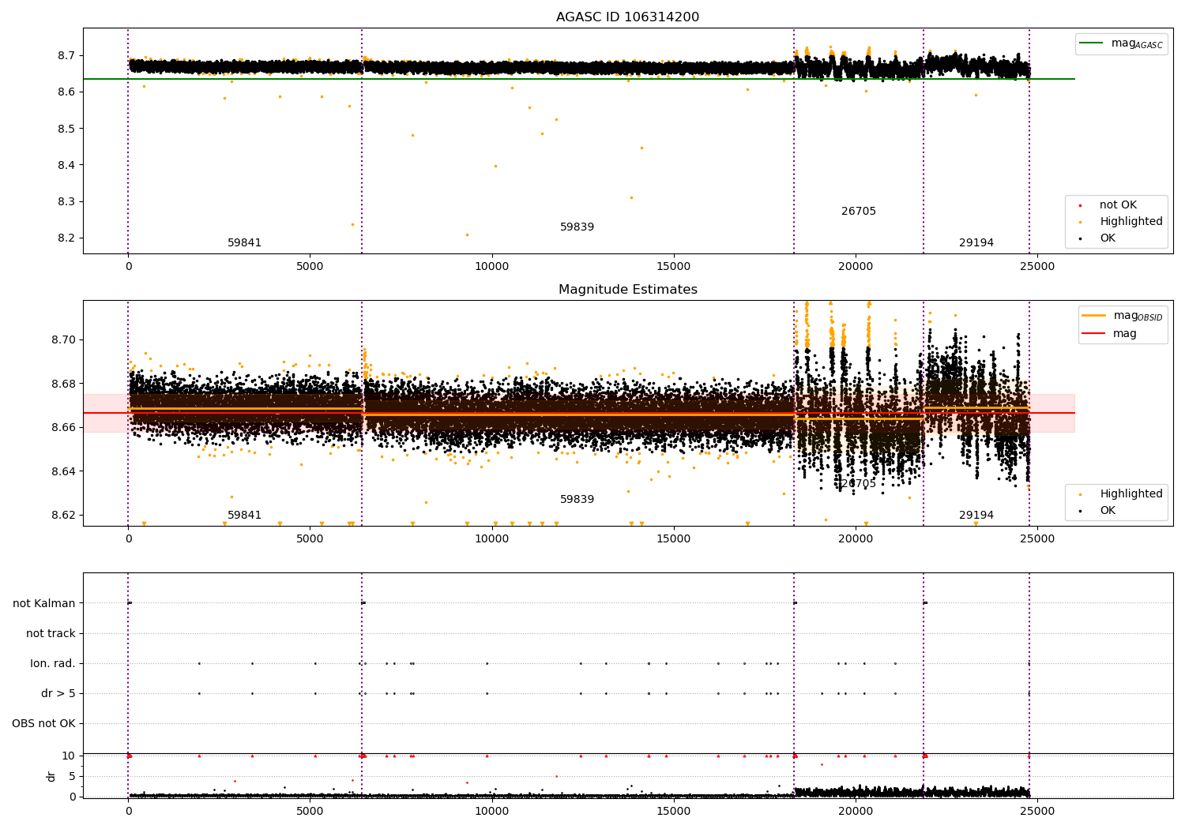Click the 5 tick on the dr axis
Viewport: 1185px width, 829px height.
[73, 776]
